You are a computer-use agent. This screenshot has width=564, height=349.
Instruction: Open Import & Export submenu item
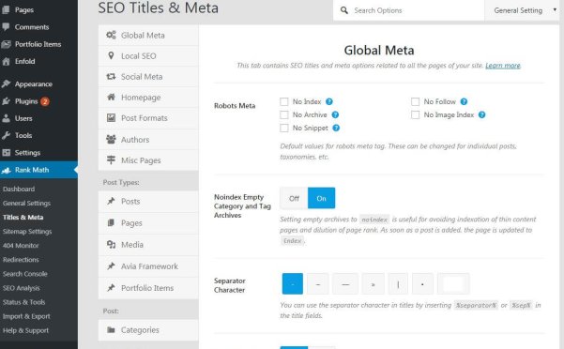pyautogui.click(x=26, y=316)
